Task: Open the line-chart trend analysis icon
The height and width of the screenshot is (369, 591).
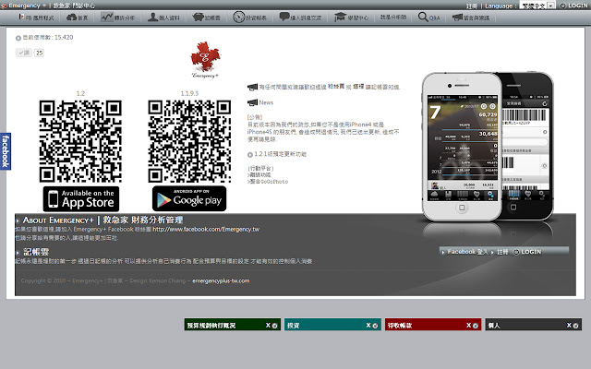Action: (107, 17)
